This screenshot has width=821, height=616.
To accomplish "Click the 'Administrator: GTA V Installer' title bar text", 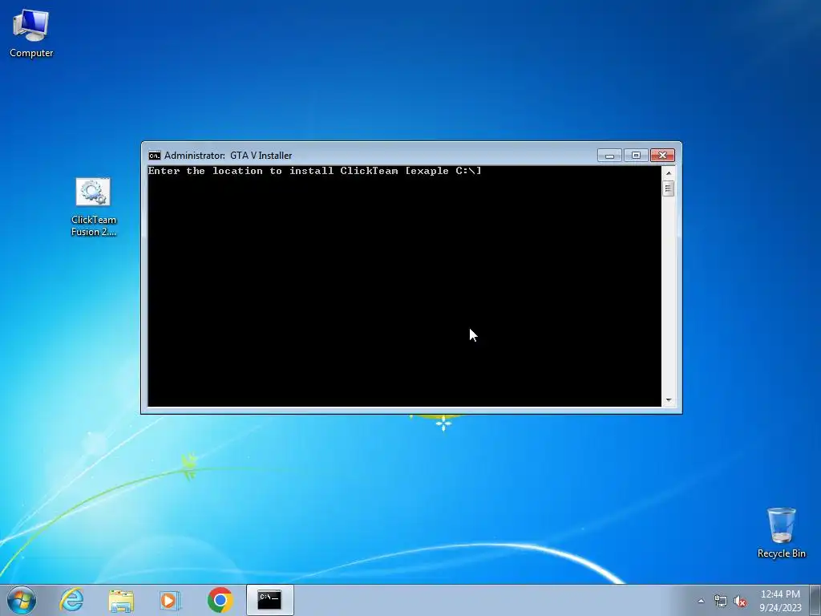I will pyautogui.click(x=229, y=156).
